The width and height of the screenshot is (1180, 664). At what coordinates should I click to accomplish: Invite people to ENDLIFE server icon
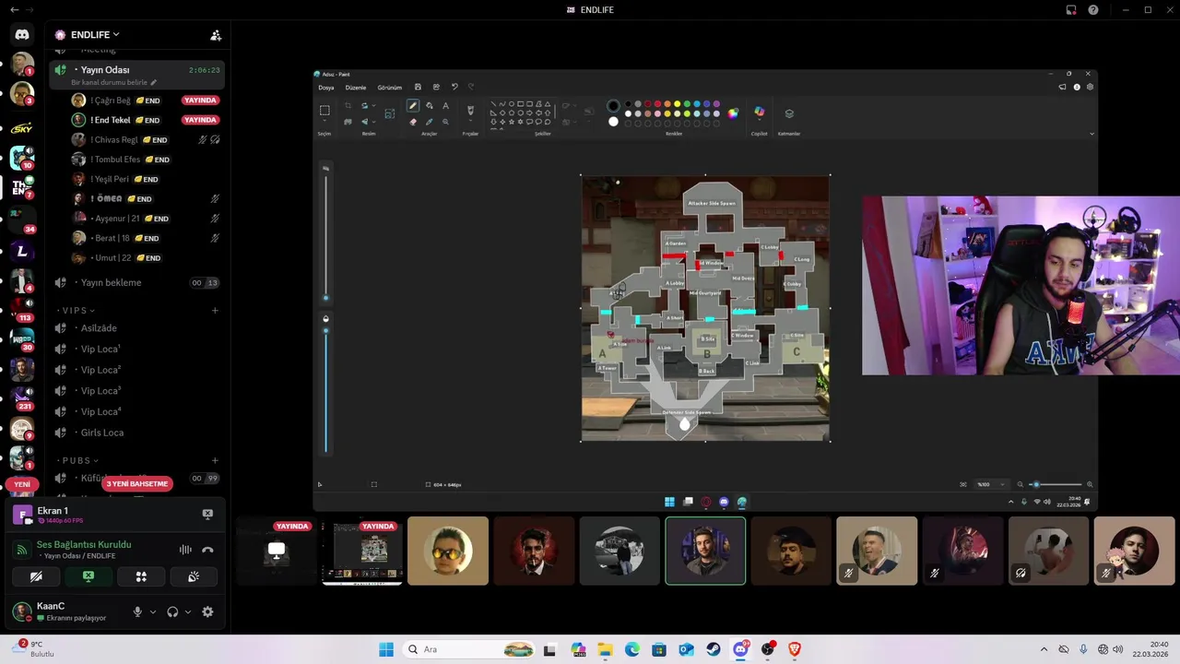(x=216, y=35)
